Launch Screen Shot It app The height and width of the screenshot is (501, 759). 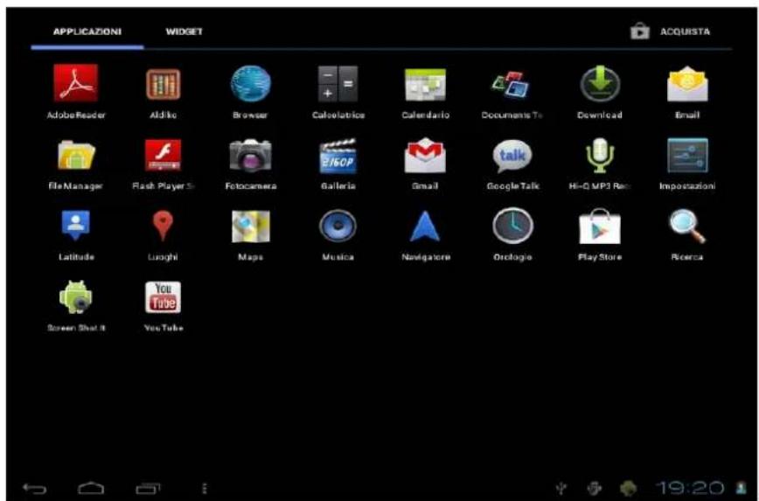[x=75, y=306]
